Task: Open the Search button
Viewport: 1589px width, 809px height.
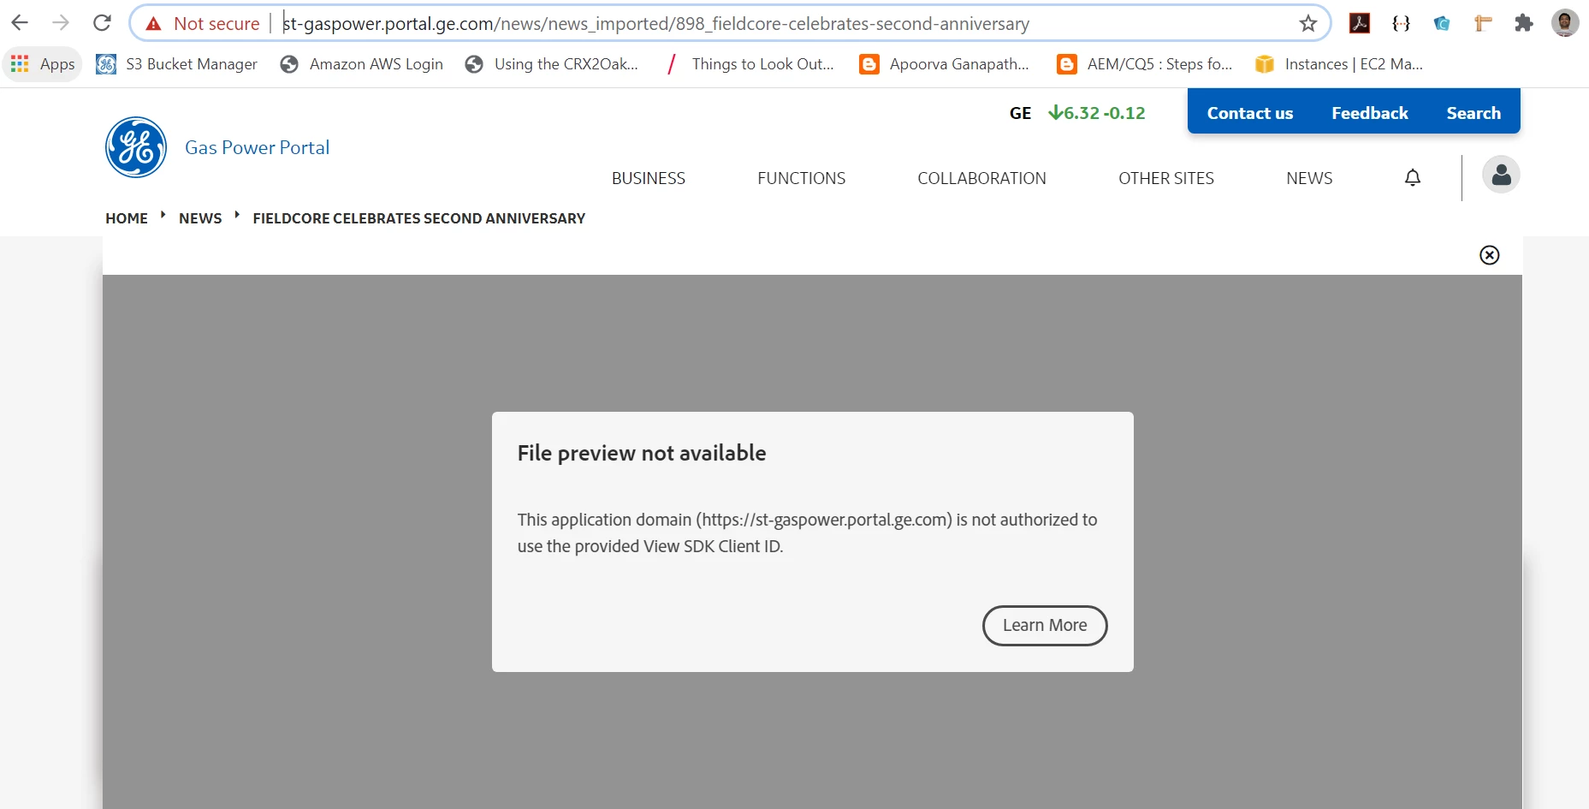Action: [1473, 113]
